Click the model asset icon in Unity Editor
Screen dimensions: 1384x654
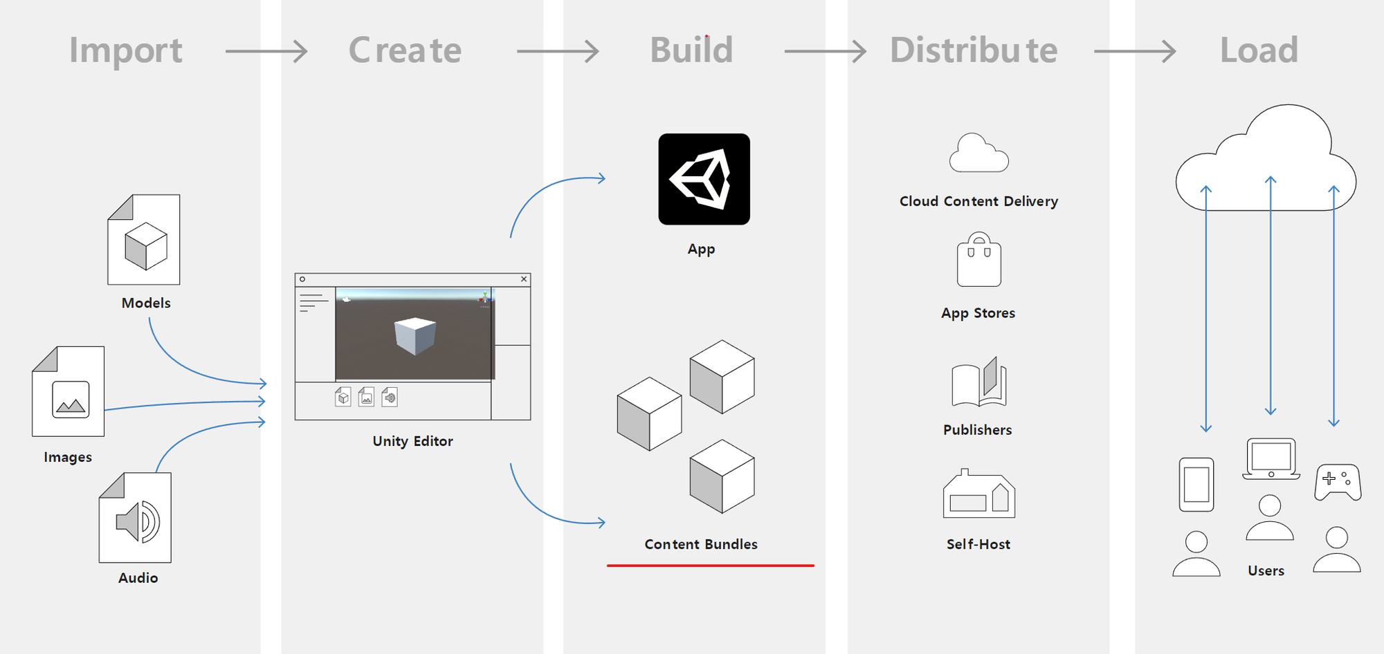(x=343, y=397)
